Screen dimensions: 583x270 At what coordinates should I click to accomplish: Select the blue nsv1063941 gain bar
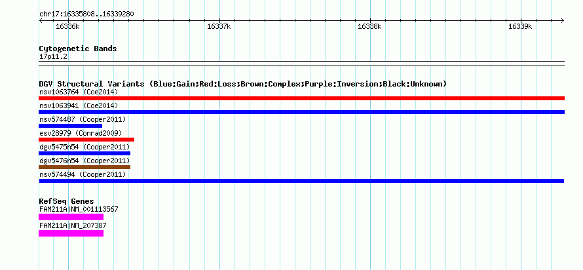pos(301,112)
